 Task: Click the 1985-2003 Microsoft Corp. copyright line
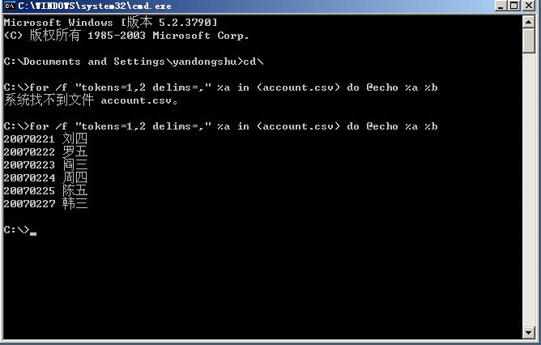pos(126,36)
